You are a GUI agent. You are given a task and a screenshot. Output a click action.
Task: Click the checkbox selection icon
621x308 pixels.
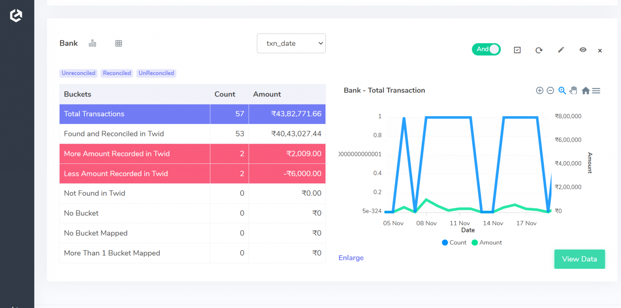pyautogui.click(x=517, y=50)
